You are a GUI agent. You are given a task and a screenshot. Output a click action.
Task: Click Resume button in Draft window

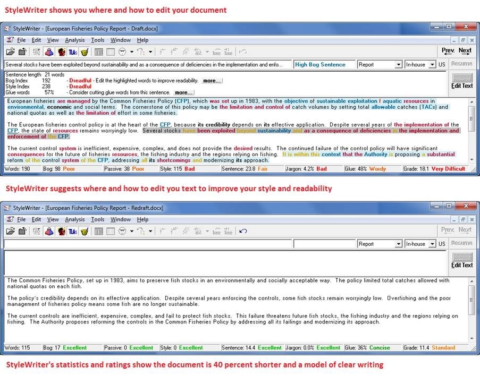[x=461, y=64]
